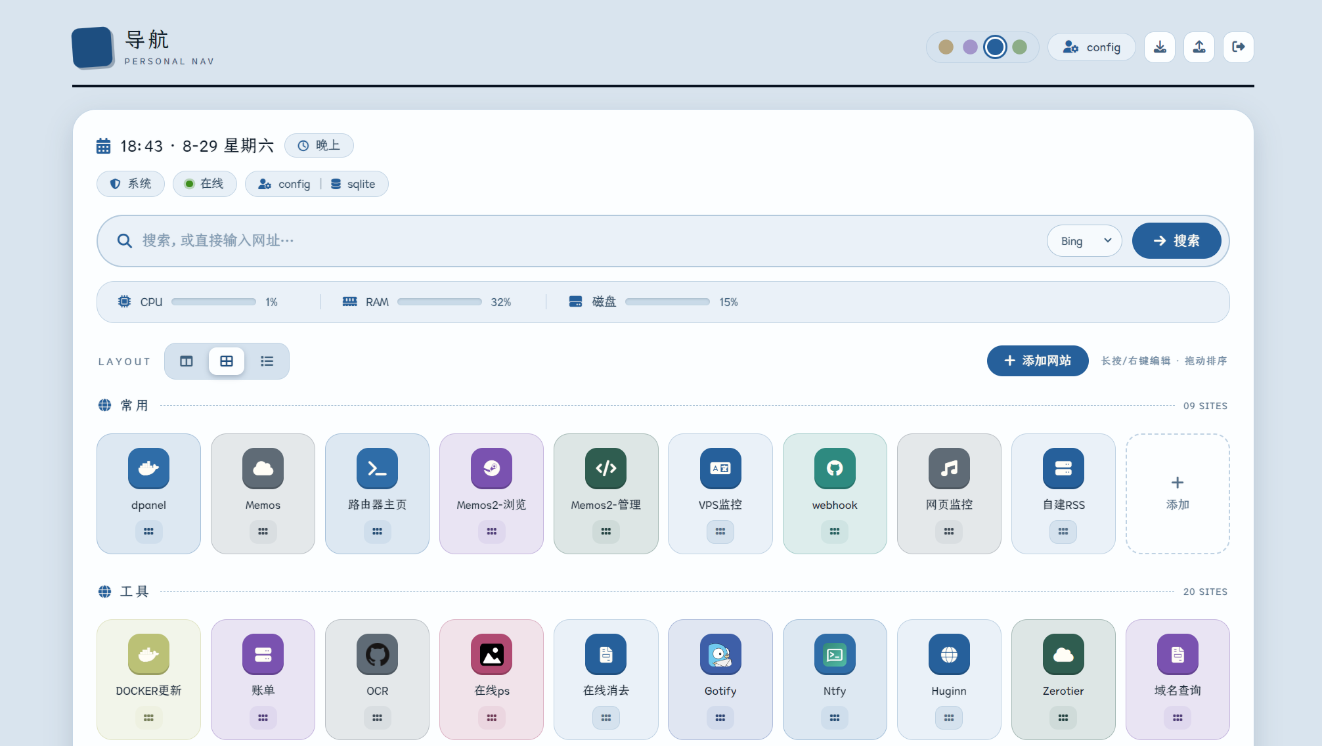This screenshot has height=746, width=1322.
Task: Click the grip handle under Zerotier
Action: 1063,718
